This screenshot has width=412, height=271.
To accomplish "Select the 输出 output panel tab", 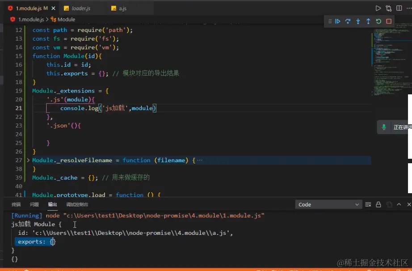I will click(x=52, y=204).
